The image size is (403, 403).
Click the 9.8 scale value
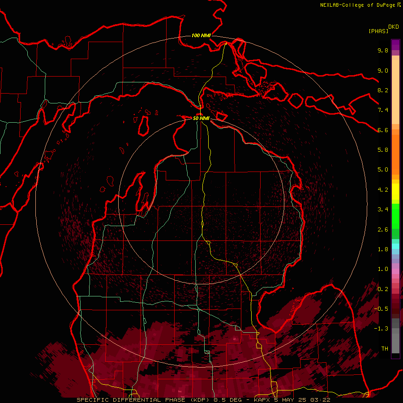(383, 50)
